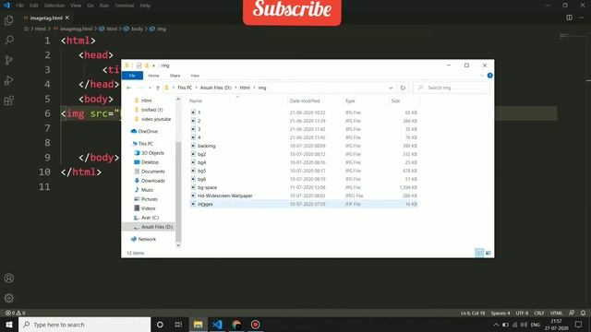Open the Run and Debug icon
This screenshot has width=591, height=332.
point(8,80)
